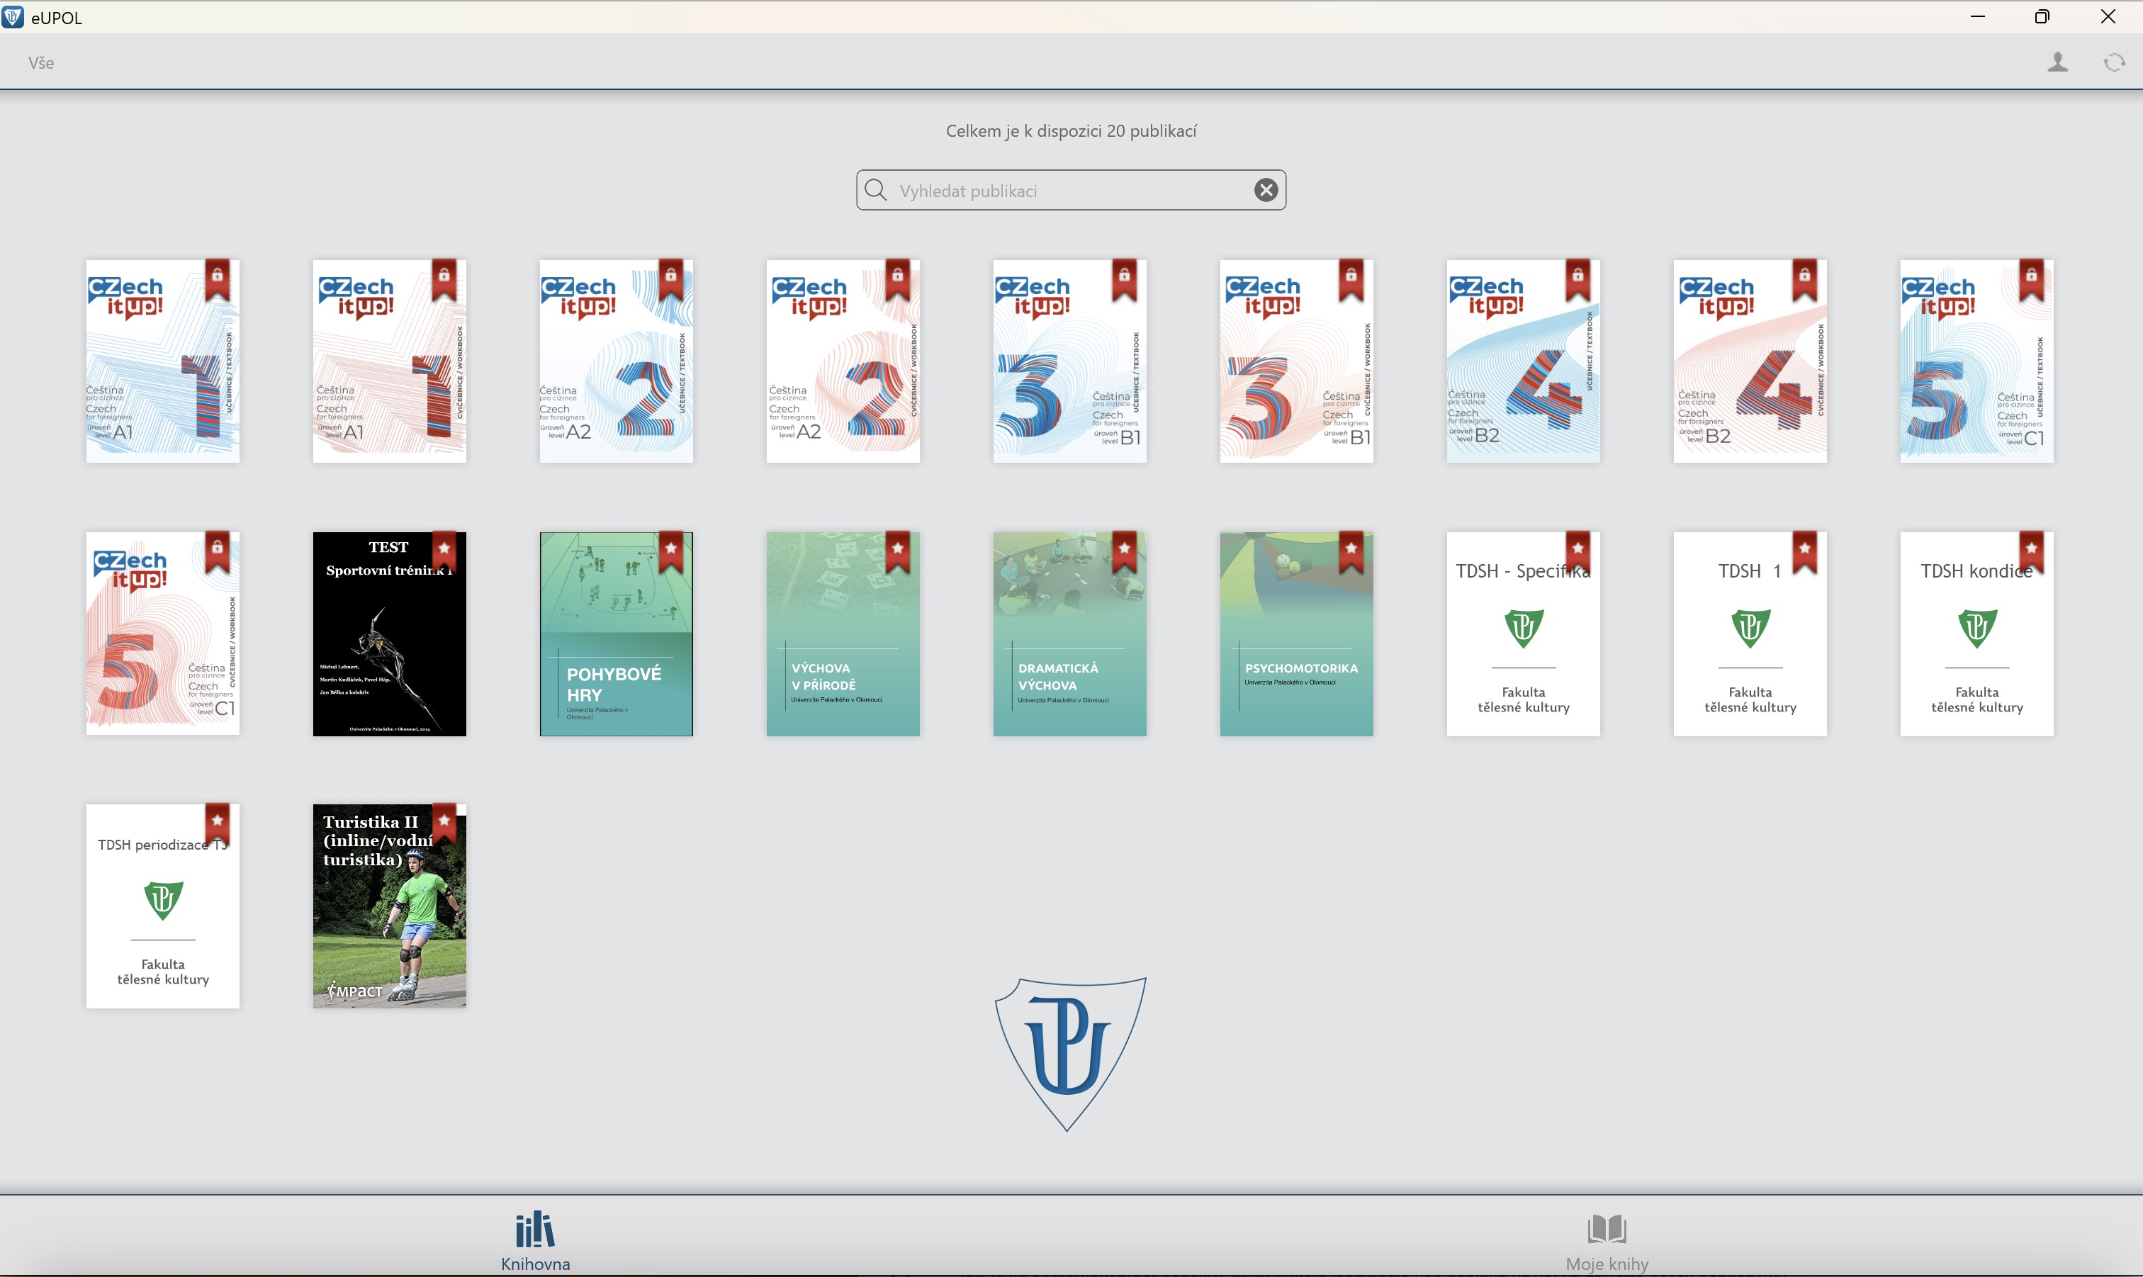The height and width of the screenshot is (1277, 2143).
Task: Switch to Moje knihy tab
Action: pyautogui.click(x=1606, y=1240)
